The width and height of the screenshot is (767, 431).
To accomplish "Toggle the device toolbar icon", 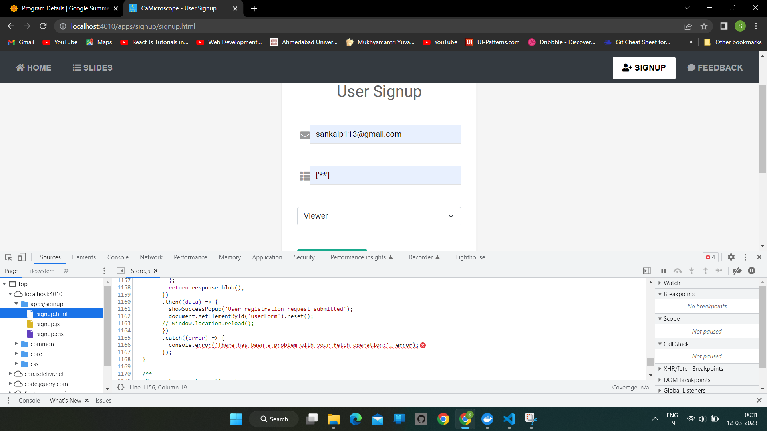I will (x=22, y=257).
